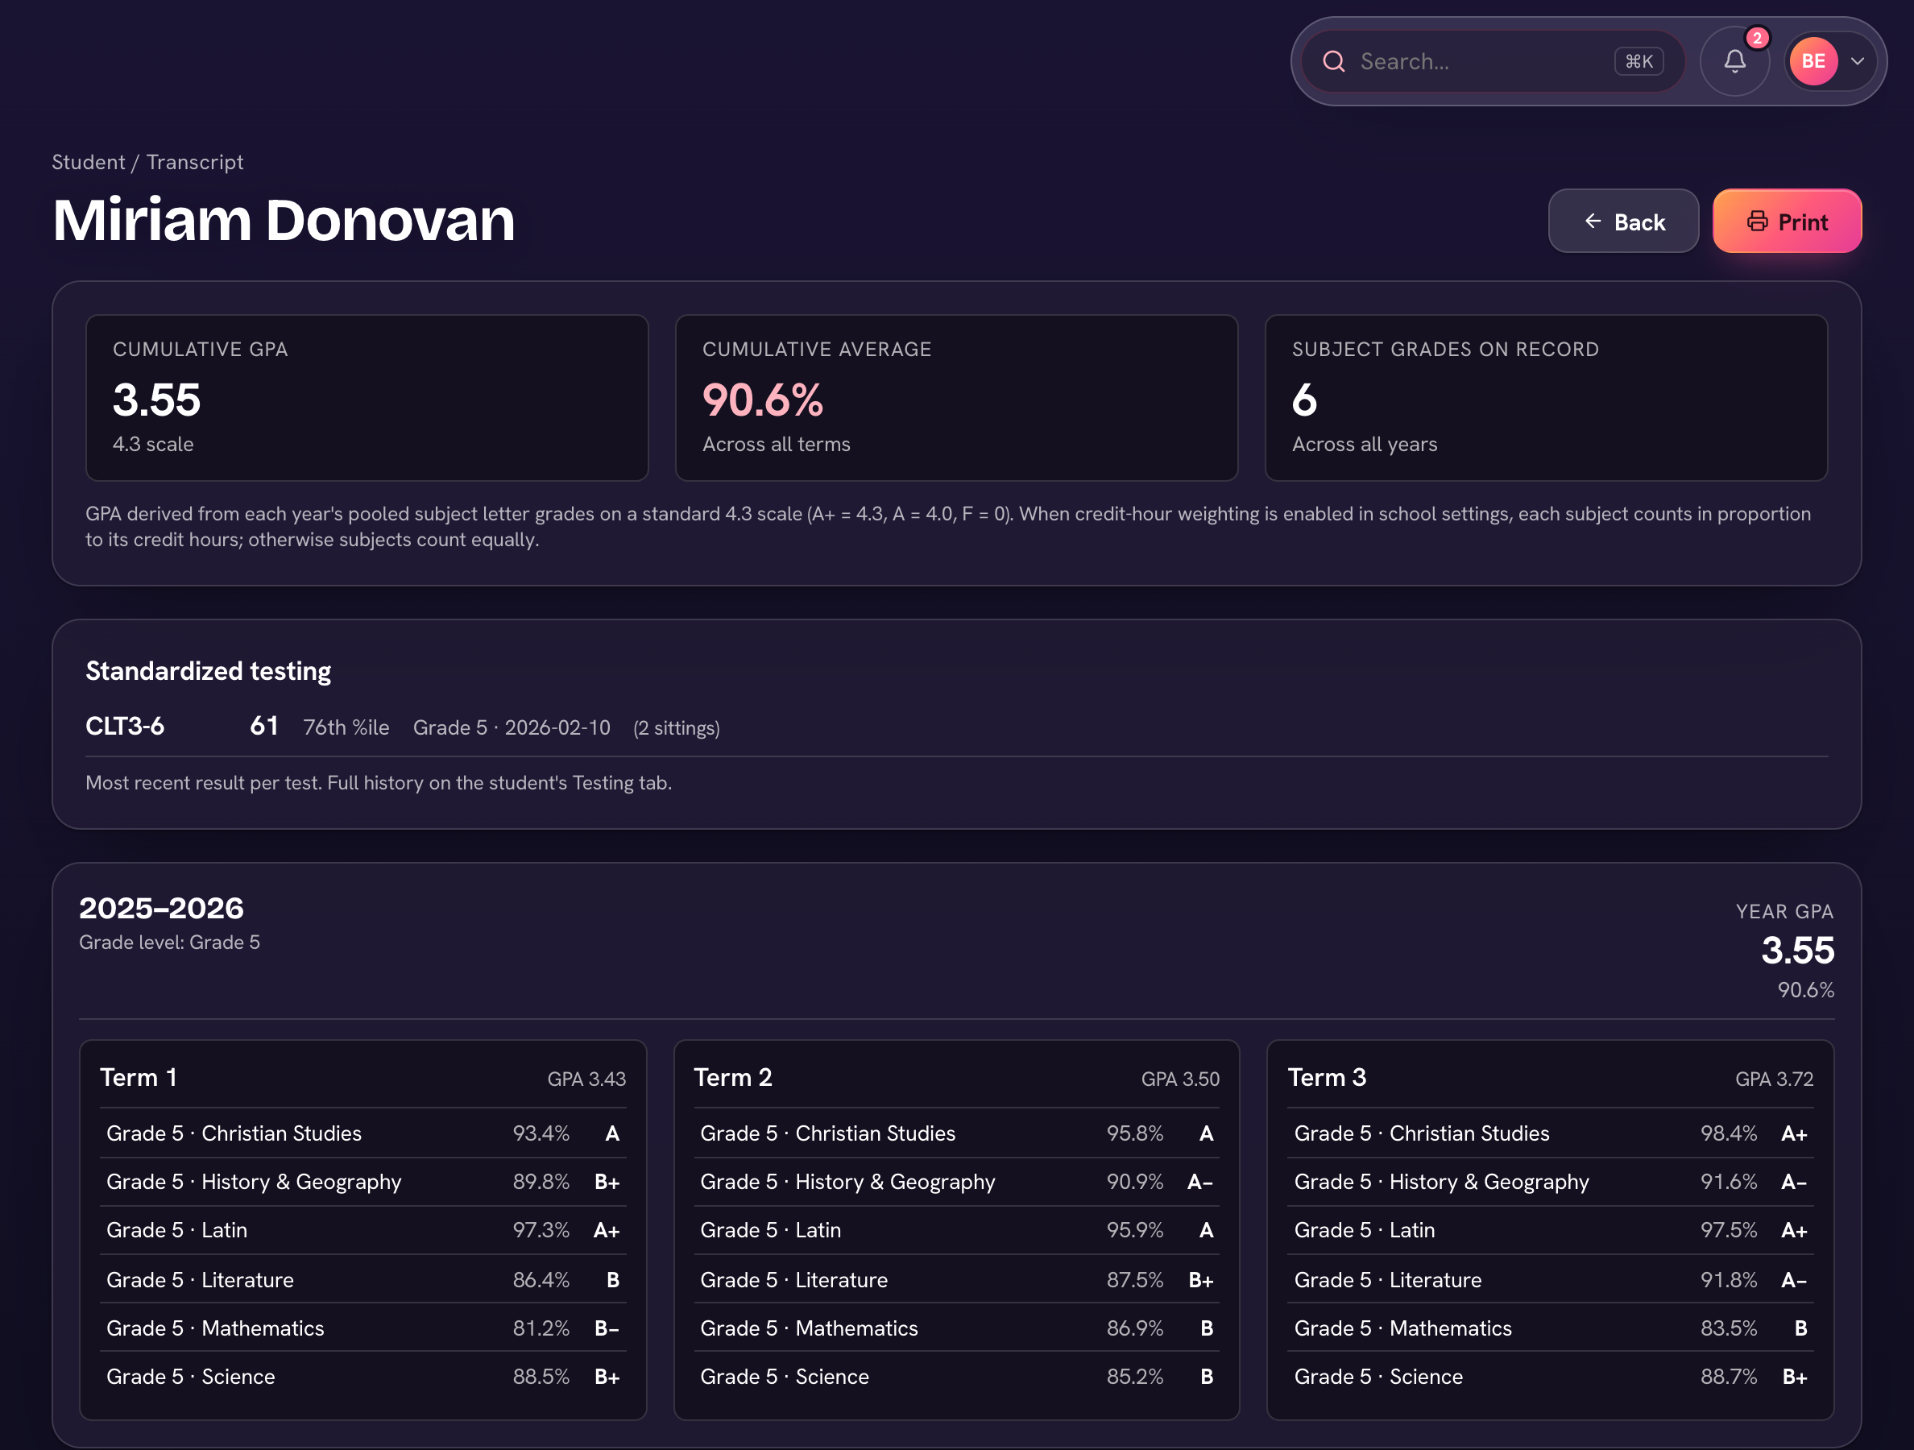Click the search magnifier icon
The height and width of the screenshot is (1450, 1914).
point(1333,61)
